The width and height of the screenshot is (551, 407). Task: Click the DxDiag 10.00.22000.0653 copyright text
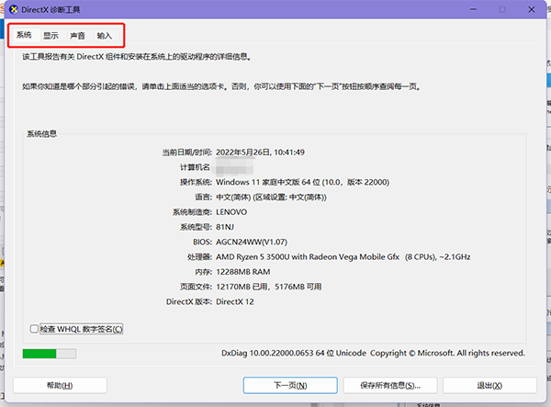(x=373, y=353)
